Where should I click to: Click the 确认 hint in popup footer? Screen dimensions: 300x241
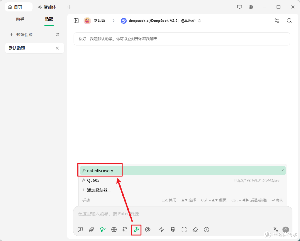pyautogui.click(x=277, y=200)
